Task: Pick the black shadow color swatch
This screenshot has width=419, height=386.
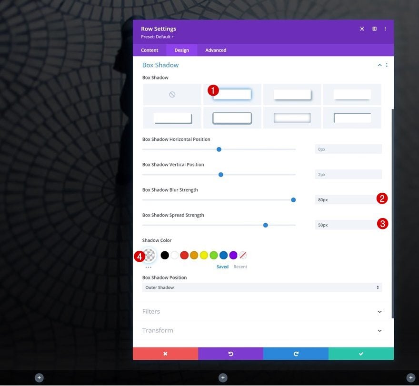Action: click(165, 256)
